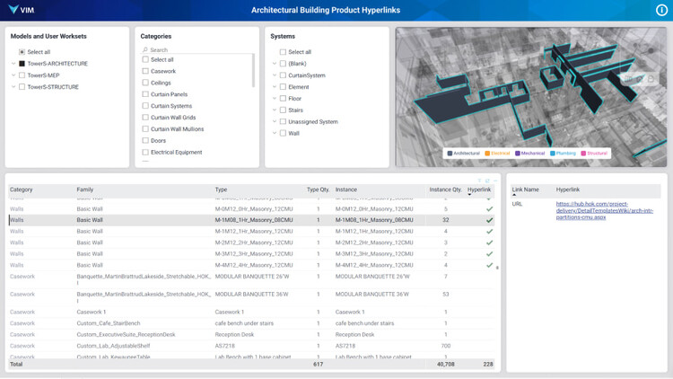The image size is (673, 379).
Task: Click the VIM logo
Action: (x=21, y=10)
